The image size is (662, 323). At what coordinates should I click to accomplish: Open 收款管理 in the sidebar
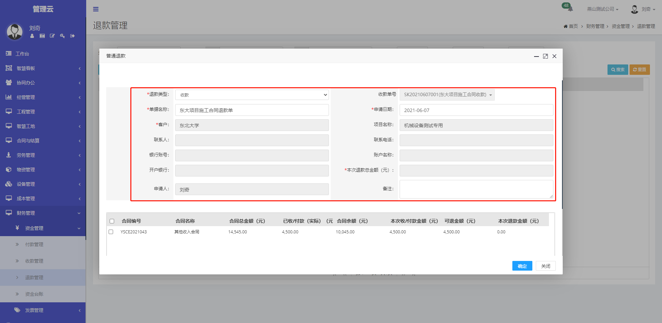coord(34,261)
